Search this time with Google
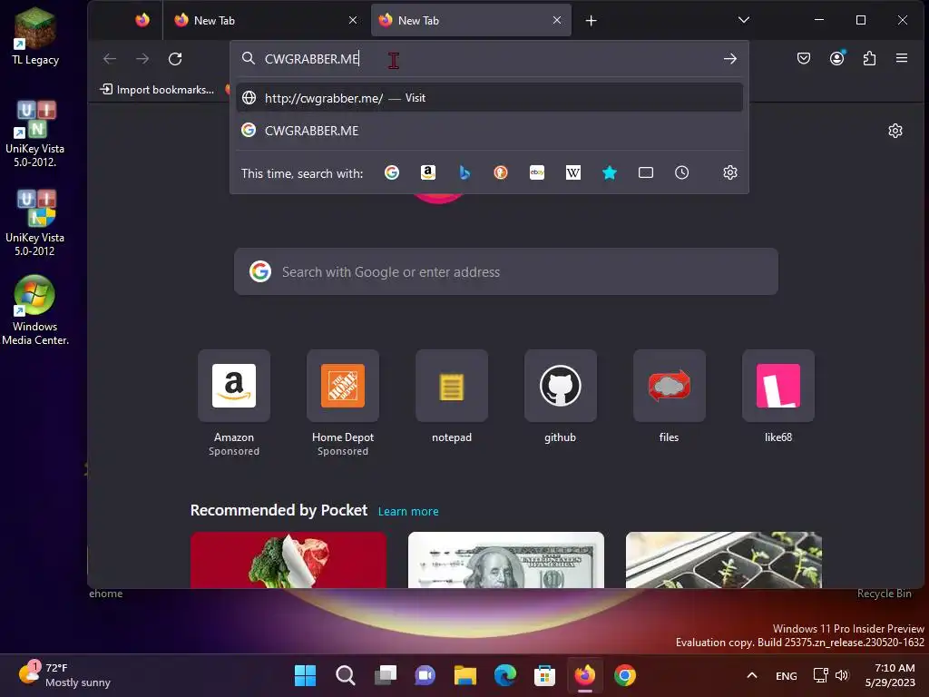The height and width of the screenshot is (697, 929). pyautogui.click(x=392, y=172)
